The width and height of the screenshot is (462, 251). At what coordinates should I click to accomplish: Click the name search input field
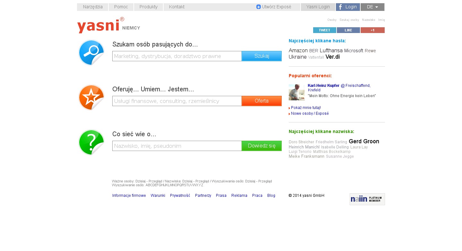(x=177, y=146)
